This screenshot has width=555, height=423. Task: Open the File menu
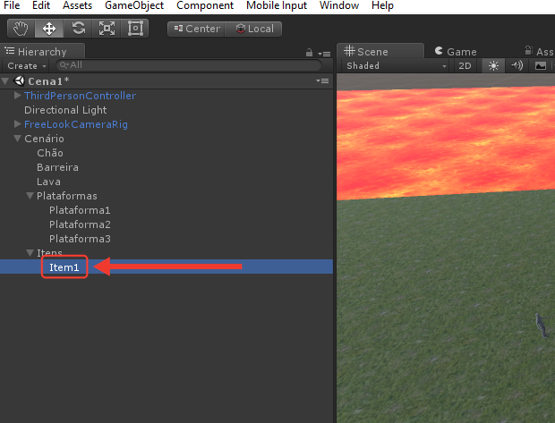[x=12, y=5]
